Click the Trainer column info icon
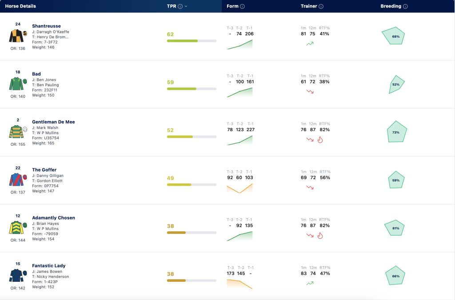455x300 pixels. click(321, 6)
